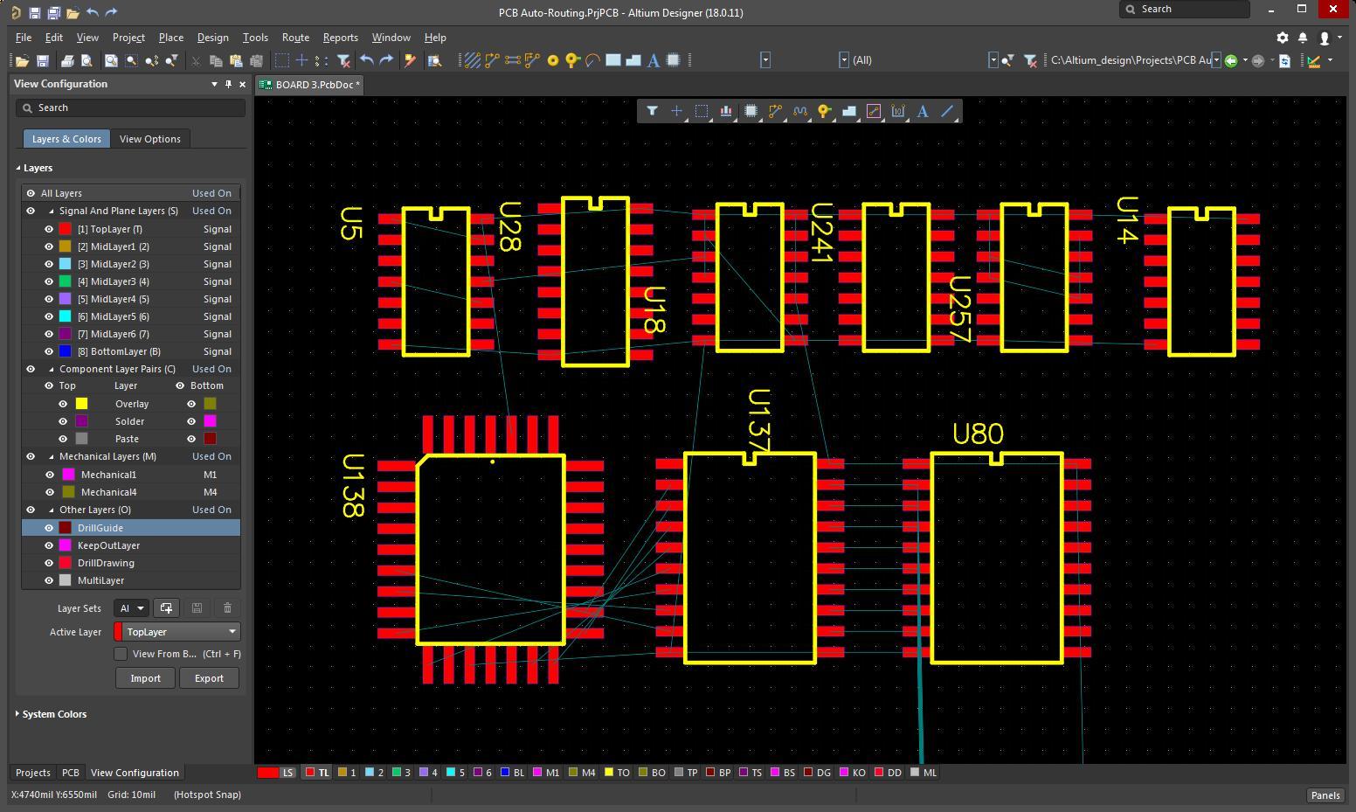Start interactive routing from the active bar
This screenshot has width=1356, height=812.
click(x=775, y=111)
